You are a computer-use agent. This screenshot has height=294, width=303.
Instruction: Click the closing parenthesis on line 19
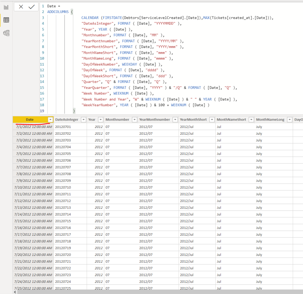pos(74,111)
